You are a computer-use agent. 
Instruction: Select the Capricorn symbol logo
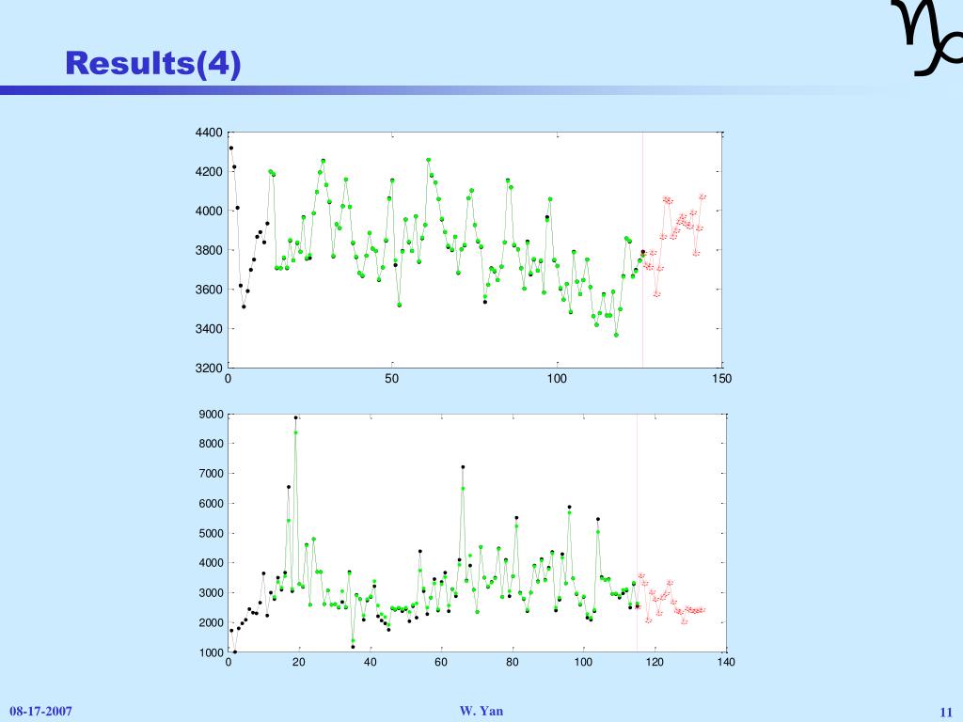[927, 37]
